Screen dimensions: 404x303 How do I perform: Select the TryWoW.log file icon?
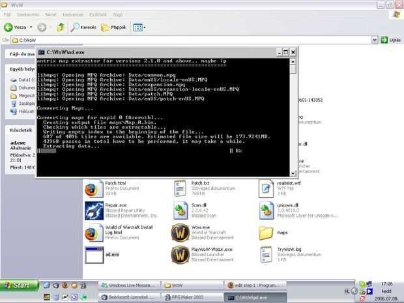pos(266,255)
